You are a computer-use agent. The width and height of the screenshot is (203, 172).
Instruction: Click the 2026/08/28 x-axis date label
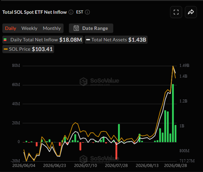click(x=175, y=166)
